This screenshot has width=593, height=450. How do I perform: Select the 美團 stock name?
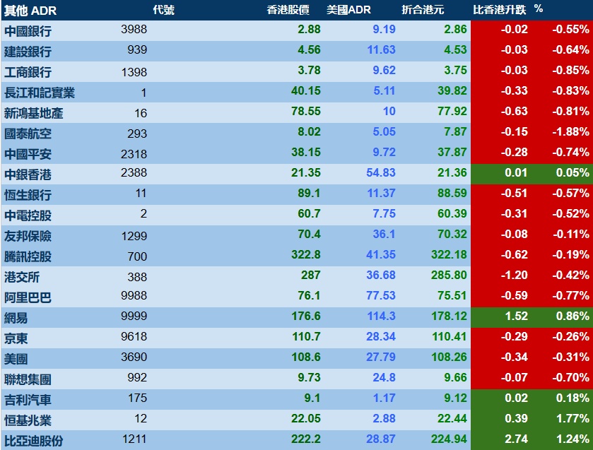click(x=16, y=359)
